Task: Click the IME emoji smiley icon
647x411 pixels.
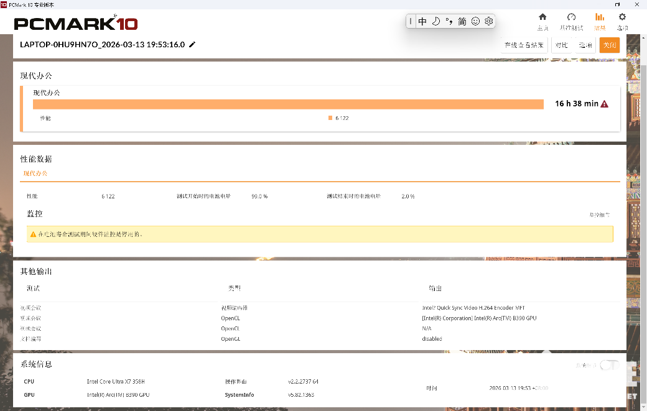Action: coord(475,21)
